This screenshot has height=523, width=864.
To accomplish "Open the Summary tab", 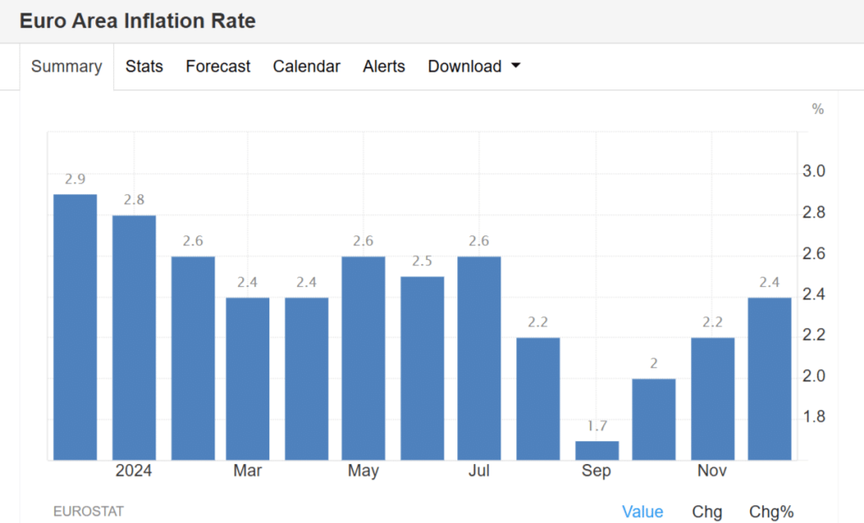I will pos(67,67).
